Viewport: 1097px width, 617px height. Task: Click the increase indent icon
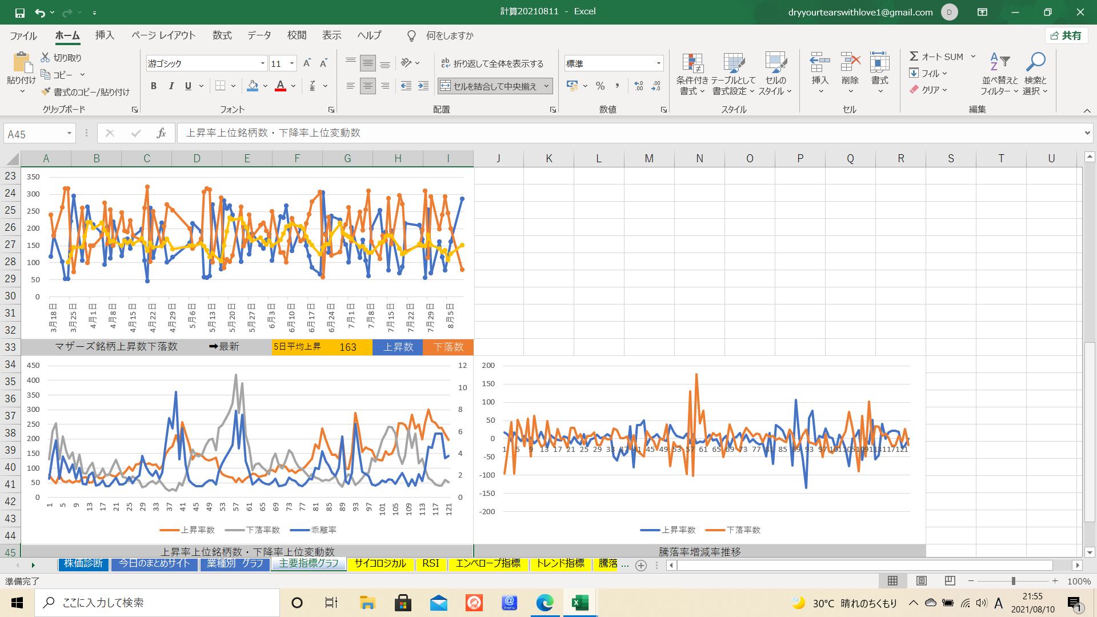click(423, 86)
